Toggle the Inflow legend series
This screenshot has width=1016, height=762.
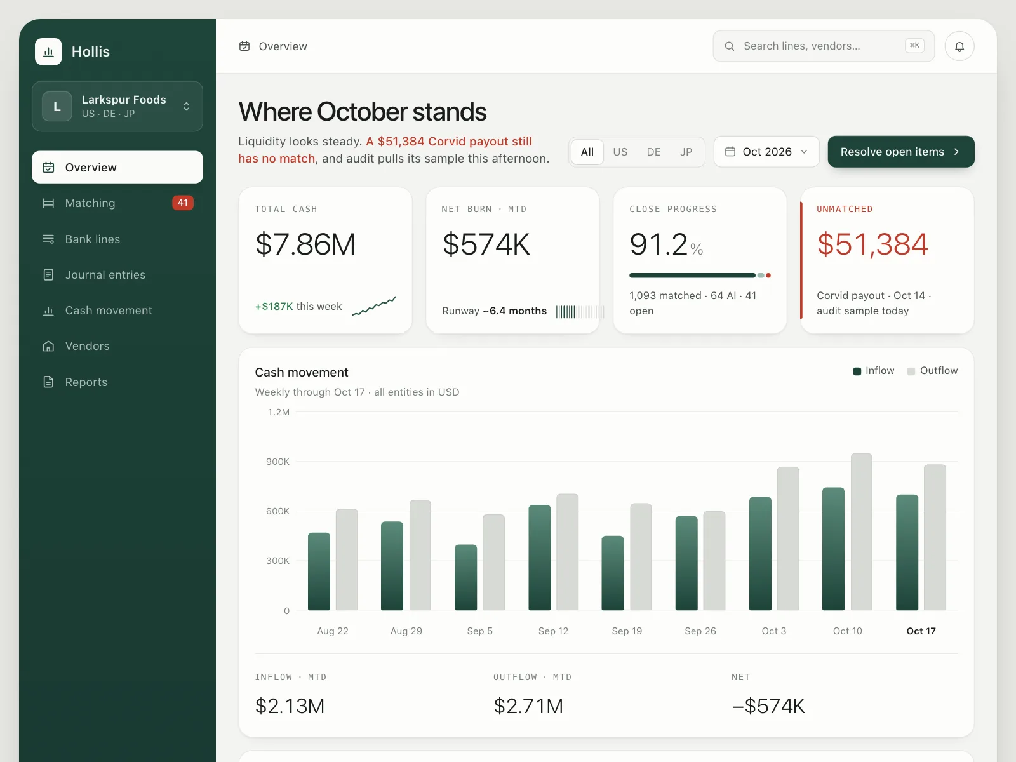pos(874,371)
